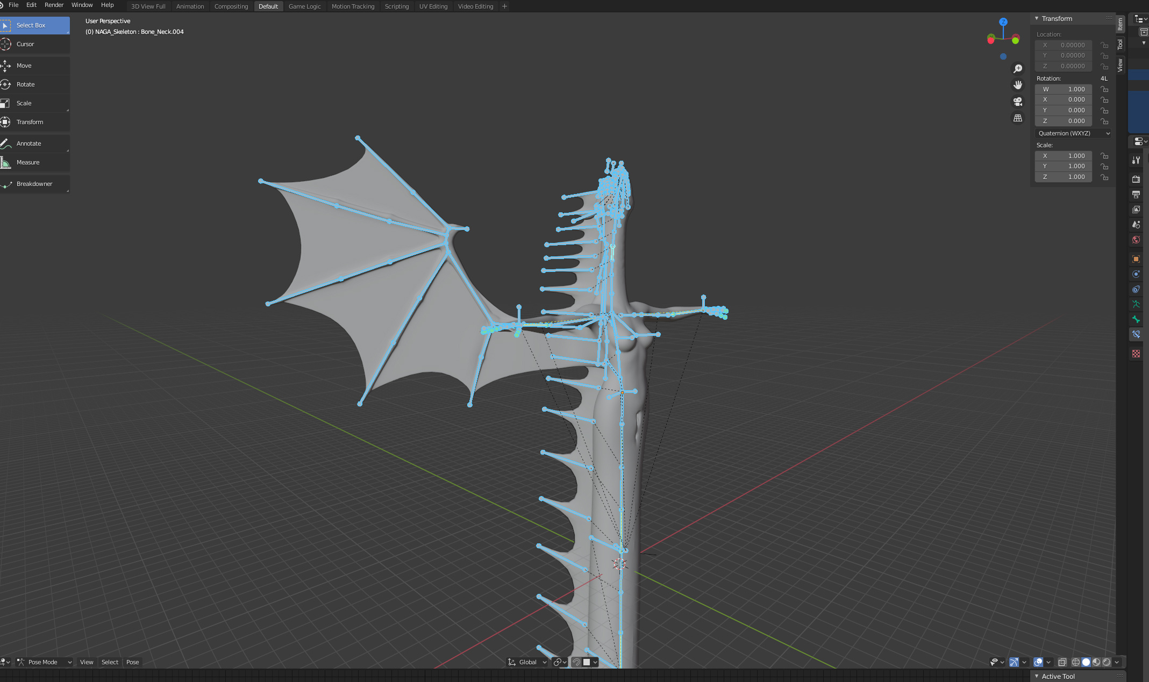Open the Bone Constraints properties tab
This screenshot has width=1149, height=682.
point(1136,334)
